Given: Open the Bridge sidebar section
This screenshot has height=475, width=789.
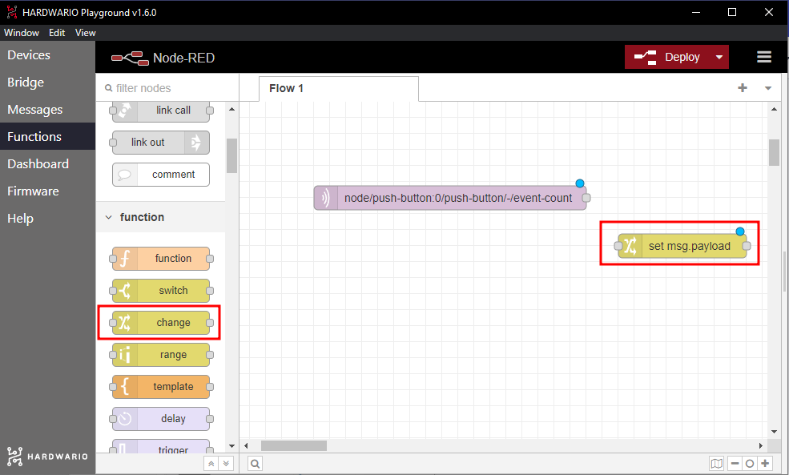Looking at the screenshot, I should click(47, 82).
